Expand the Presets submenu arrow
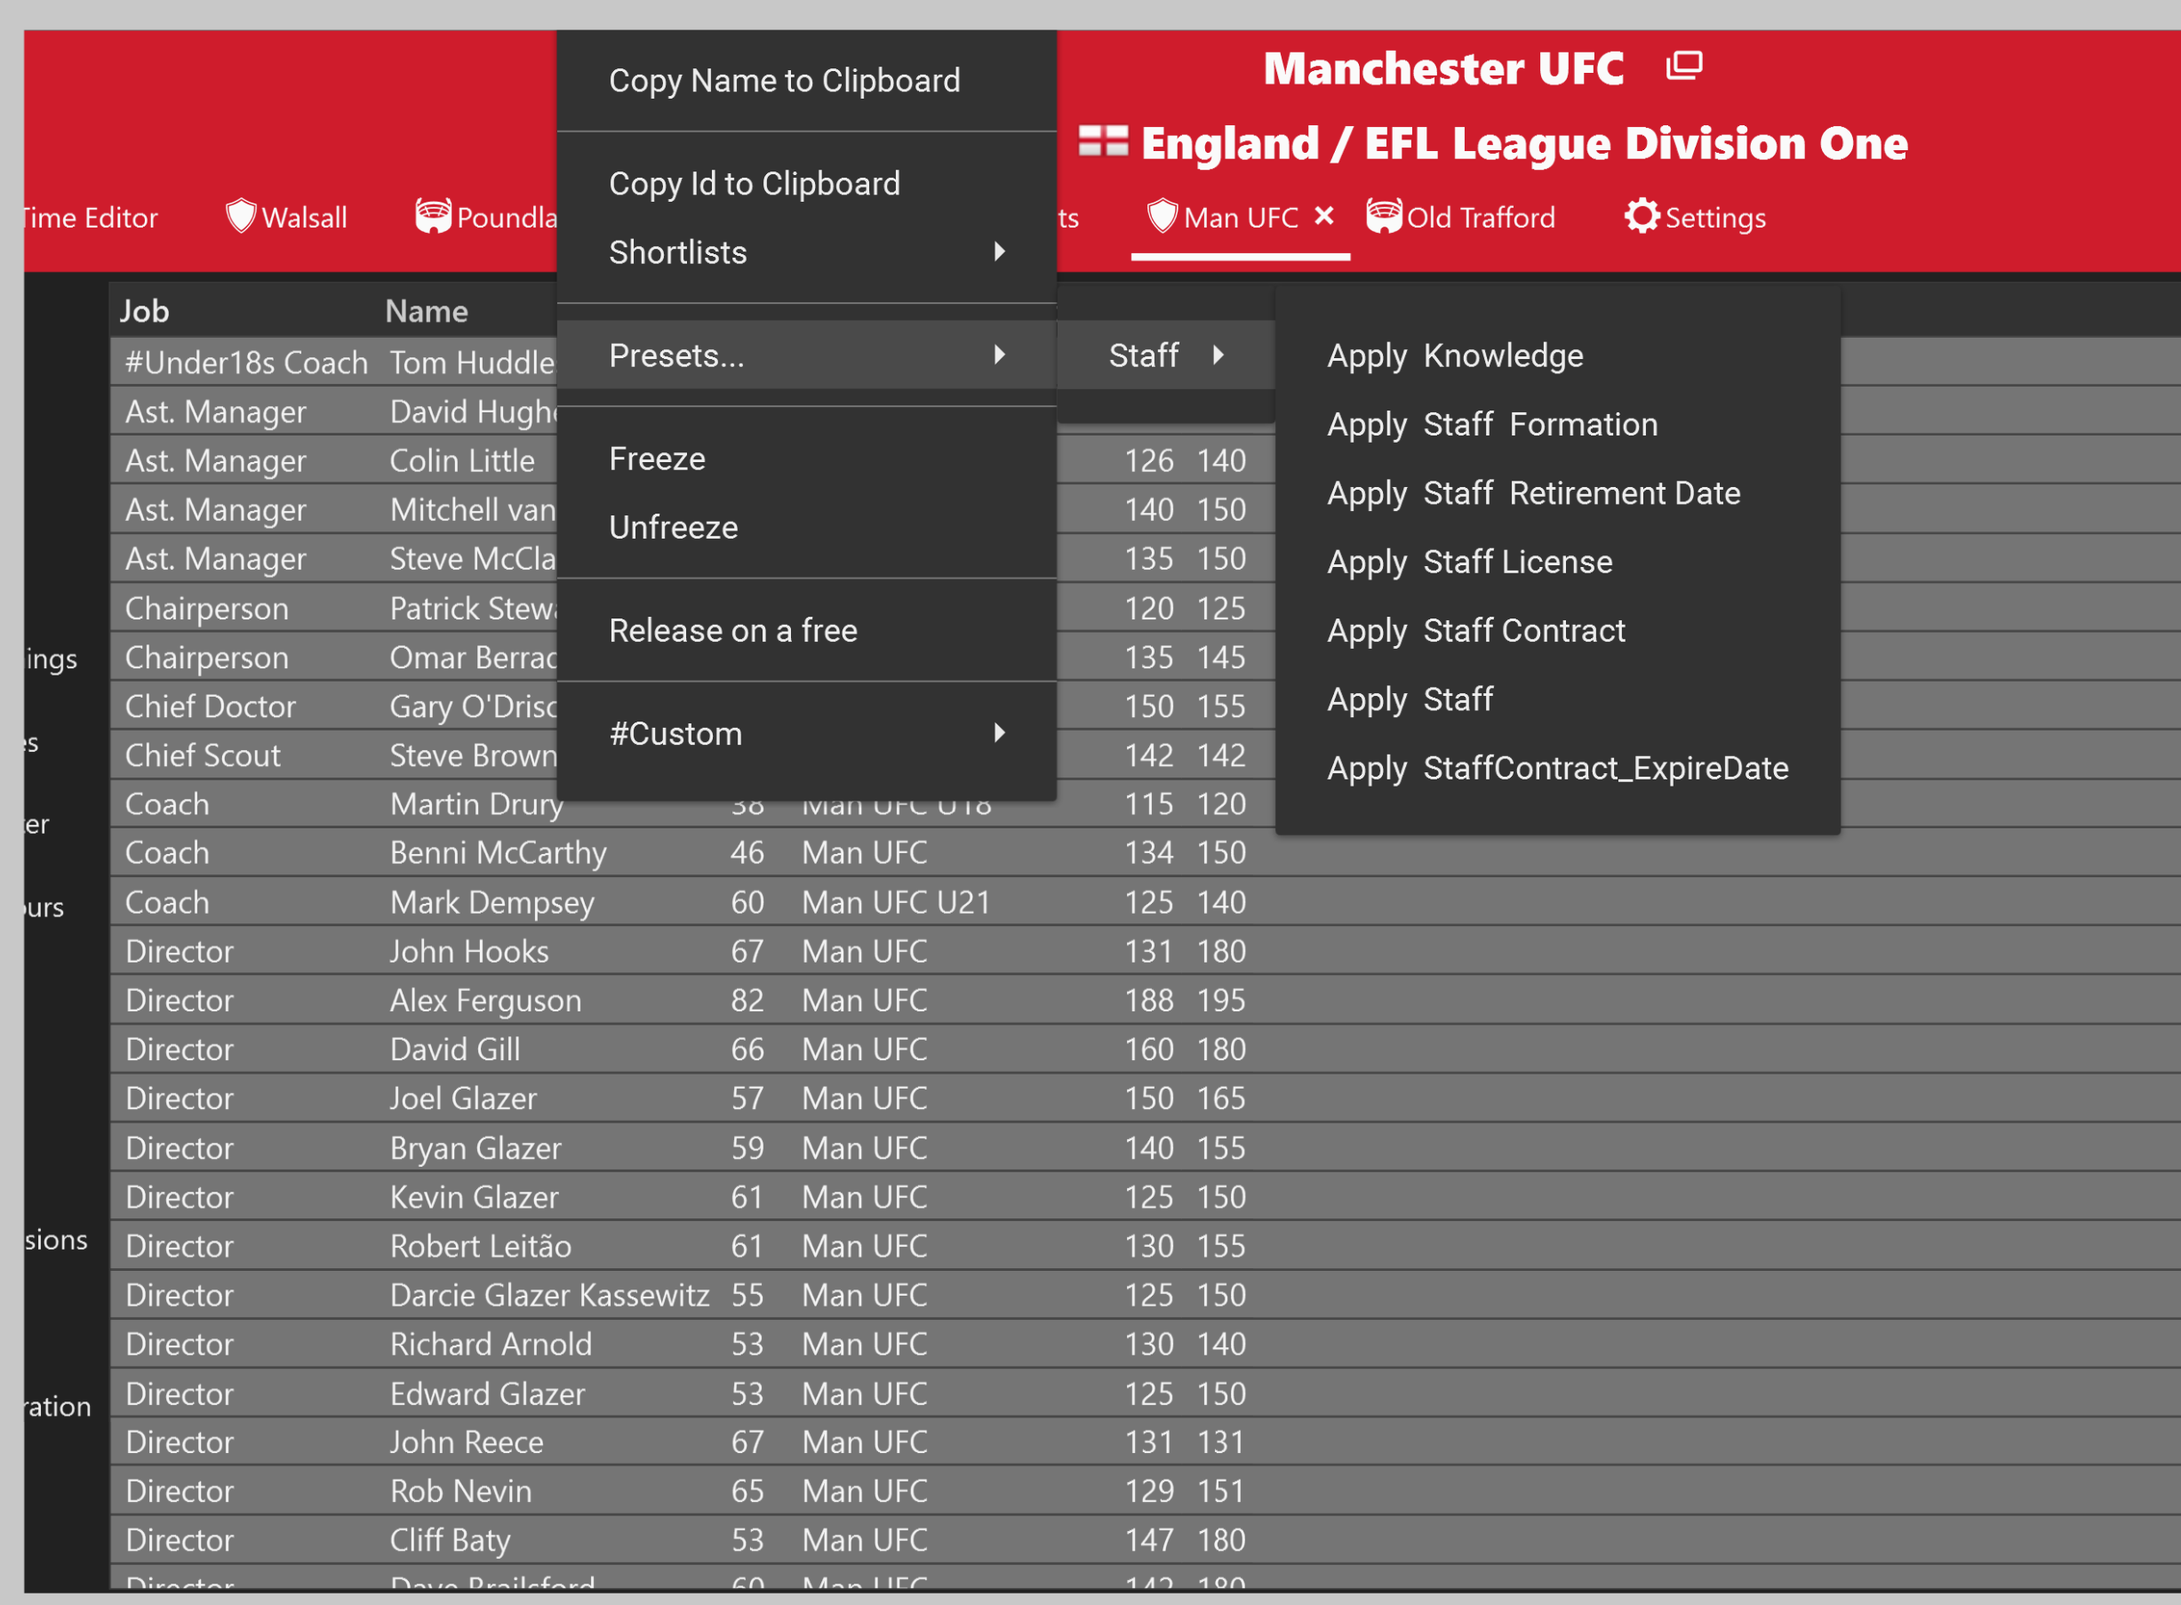The image size is (2181, 1605). [x=999, y=355]
